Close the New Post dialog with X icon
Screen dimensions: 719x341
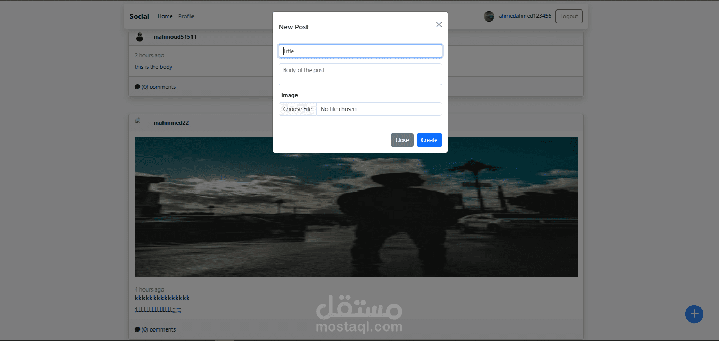[439, 25]
